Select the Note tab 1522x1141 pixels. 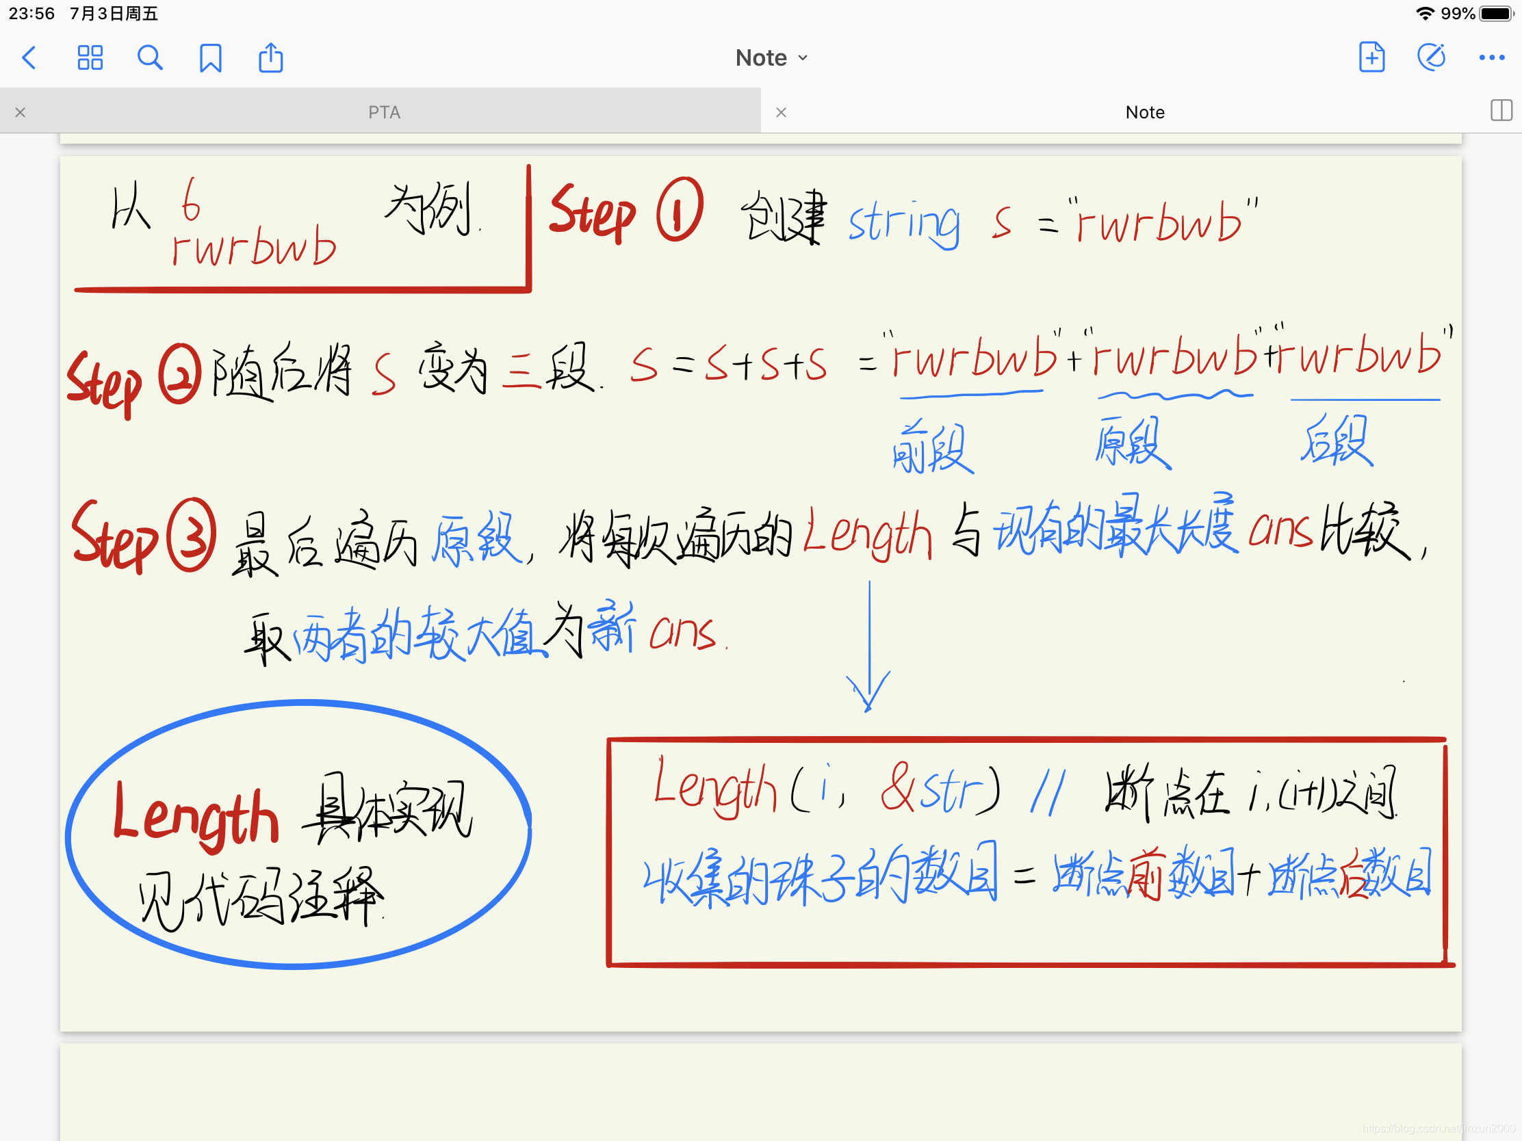[1144, 112]
